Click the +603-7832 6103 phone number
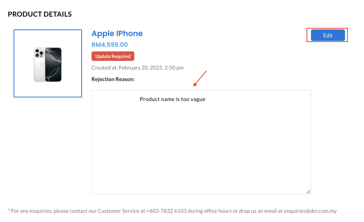 tap(166, 211)
